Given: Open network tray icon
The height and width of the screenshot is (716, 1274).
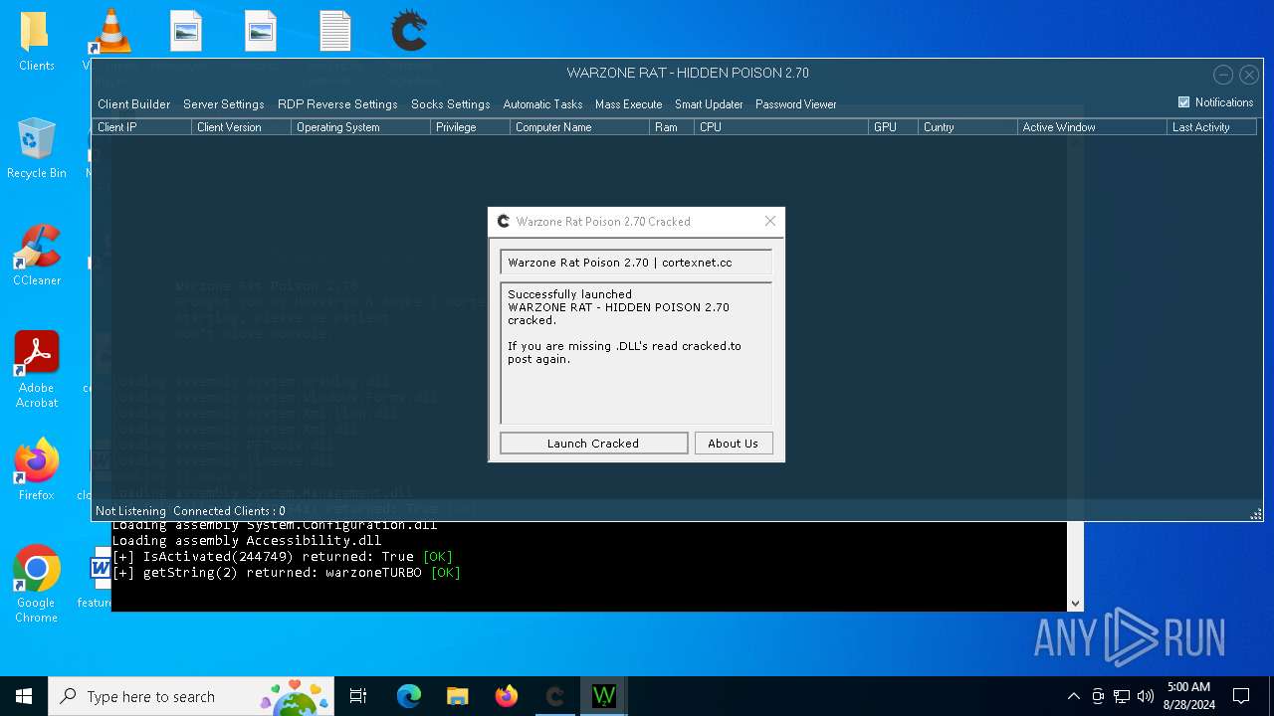Looking at the screenshot, I should pyautogui.click(x=1122, y=696).
